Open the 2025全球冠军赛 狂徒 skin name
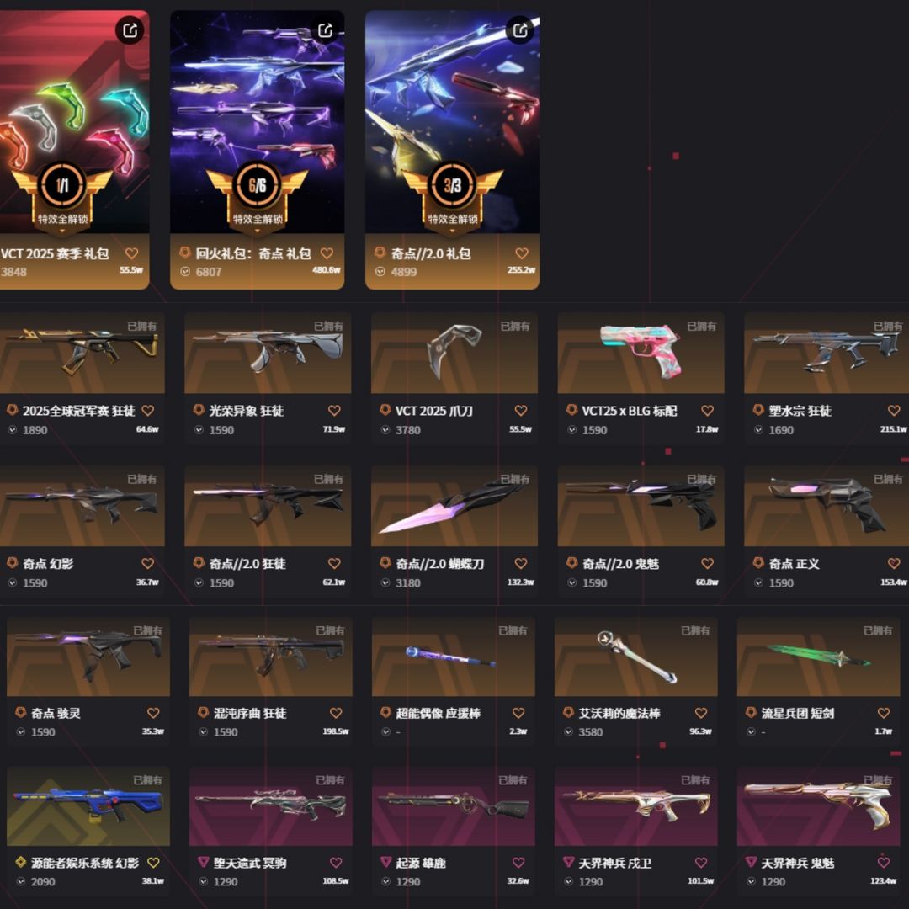Image resolution: width=909 pixels, height=909 pixels. pyautogui.click(x=79, y=411)
